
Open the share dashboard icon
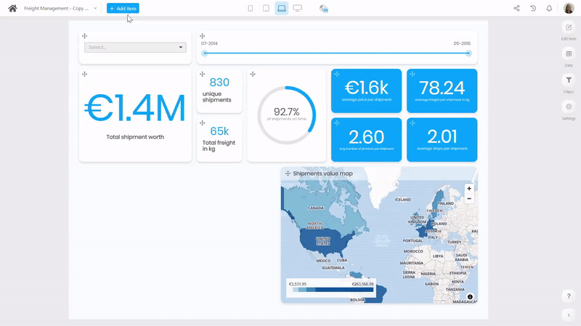(x=517, y=8)
